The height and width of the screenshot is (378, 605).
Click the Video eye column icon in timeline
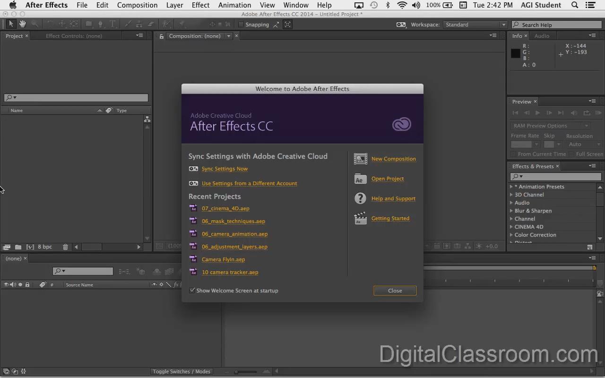[7, 284]
